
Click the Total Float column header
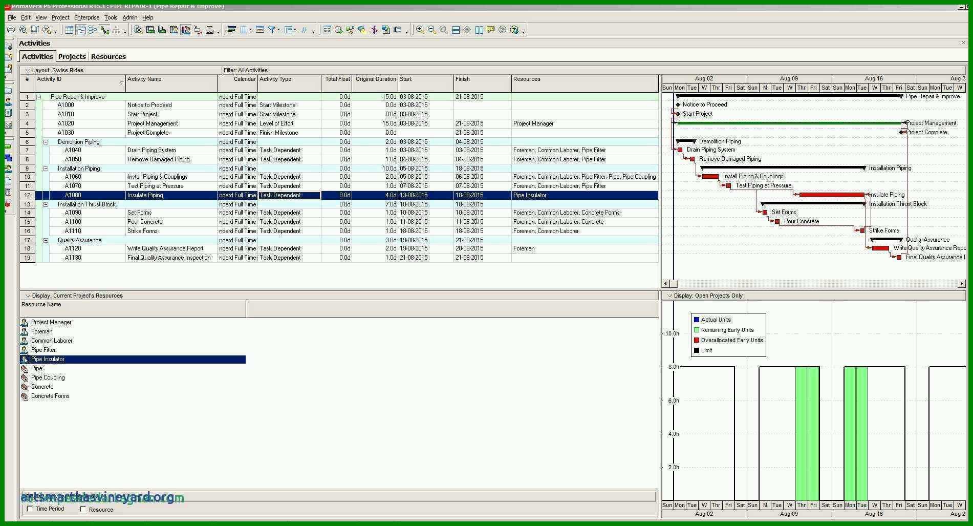click(x=337, y=83)
